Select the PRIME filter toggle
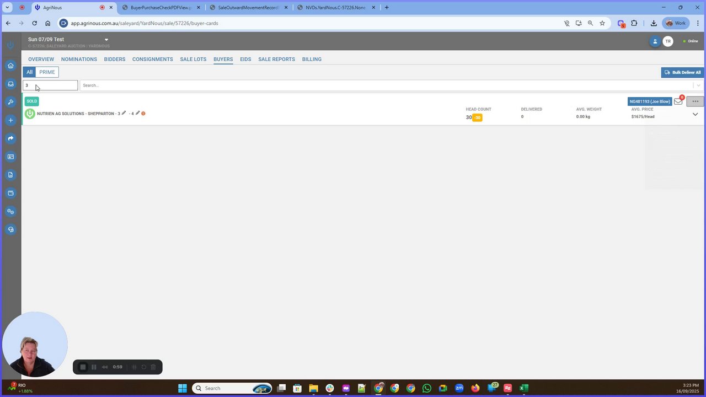Image resolution: width=706 pixels, height=397 pixels. 47,72
